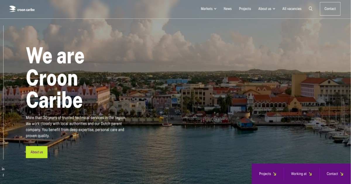Open the LinkedIn social icon
The image size is (351, 184).
3,169
